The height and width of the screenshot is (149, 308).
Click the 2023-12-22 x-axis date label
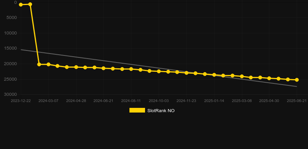pyautogui.click(x=21, y=101)
